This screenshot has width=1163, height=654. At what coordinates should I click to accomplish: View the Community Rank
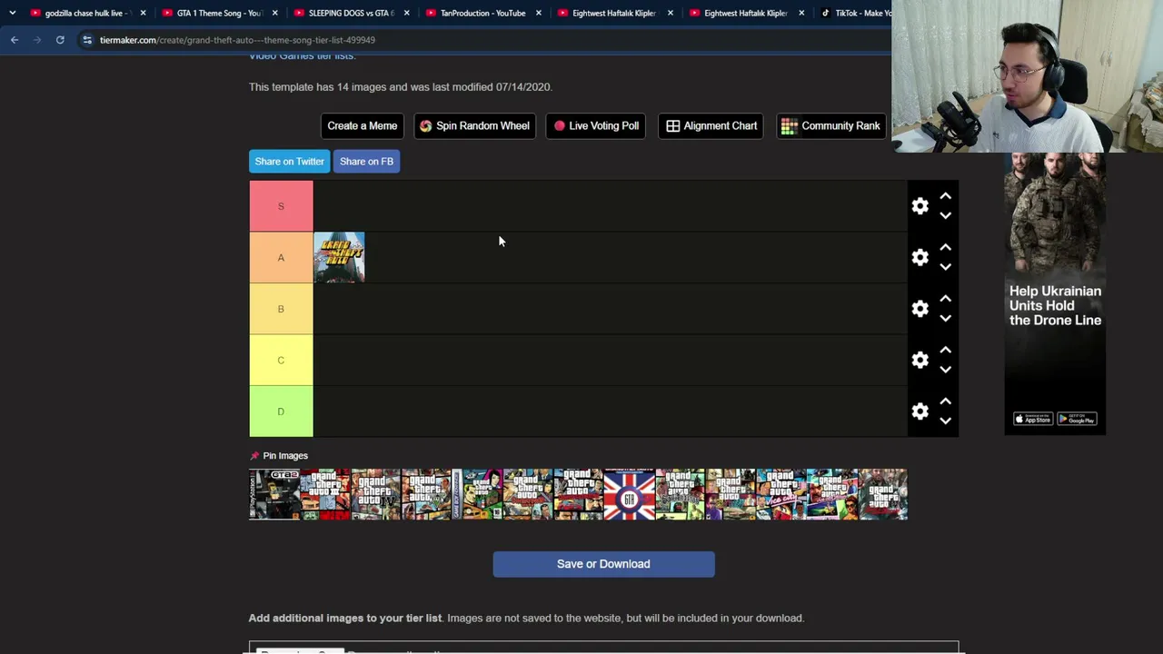tap(831, 126)
